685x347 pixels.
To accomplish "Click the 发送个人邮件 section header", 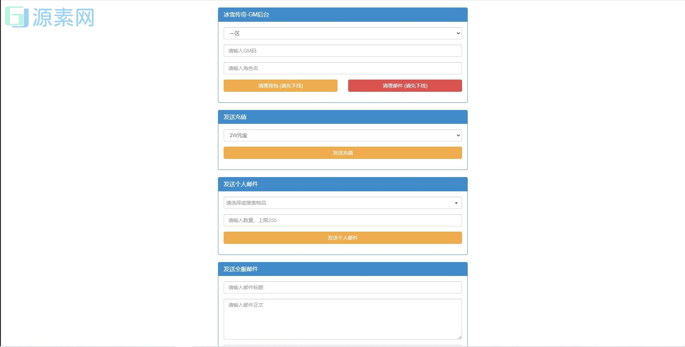I will pyautogui.click(x=342, y=184).
